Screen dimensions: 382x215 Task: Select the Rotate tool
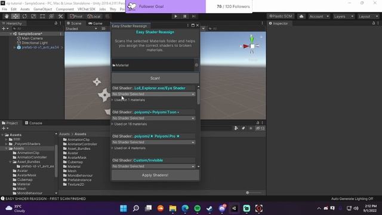[x=24, y=16]
